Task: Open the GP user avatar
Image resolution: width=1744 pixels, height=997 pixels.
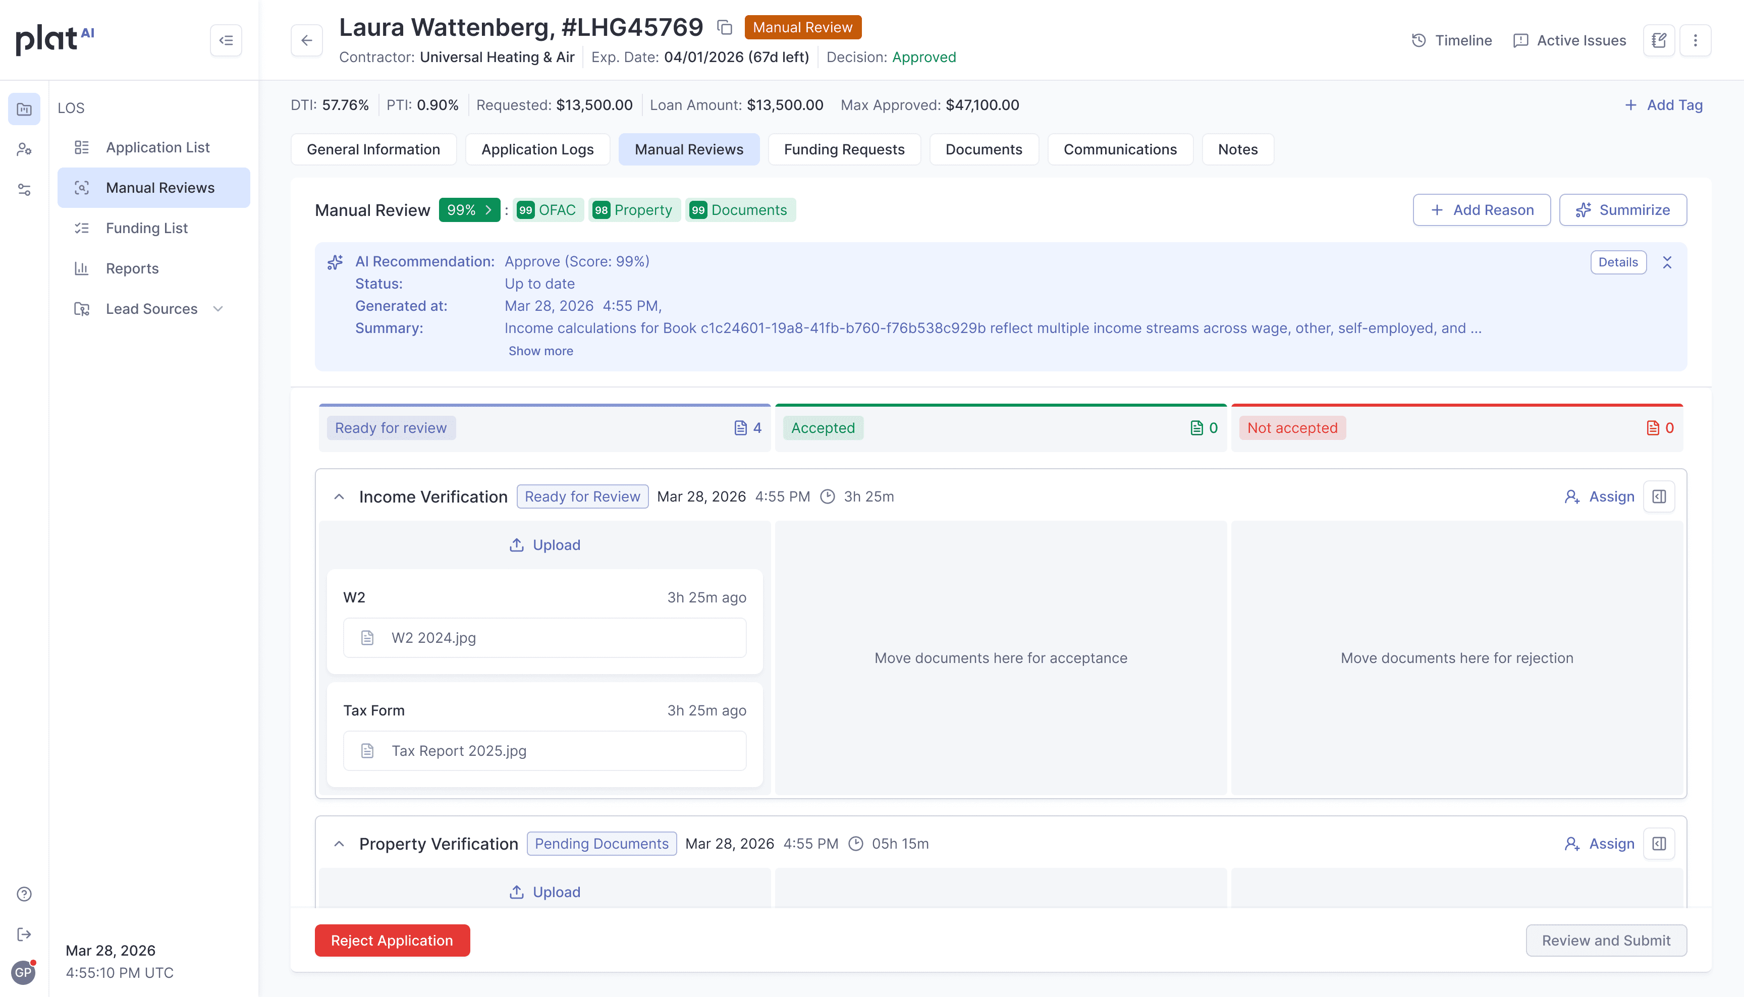Action: pyautogui.click(x=23, y=972)
